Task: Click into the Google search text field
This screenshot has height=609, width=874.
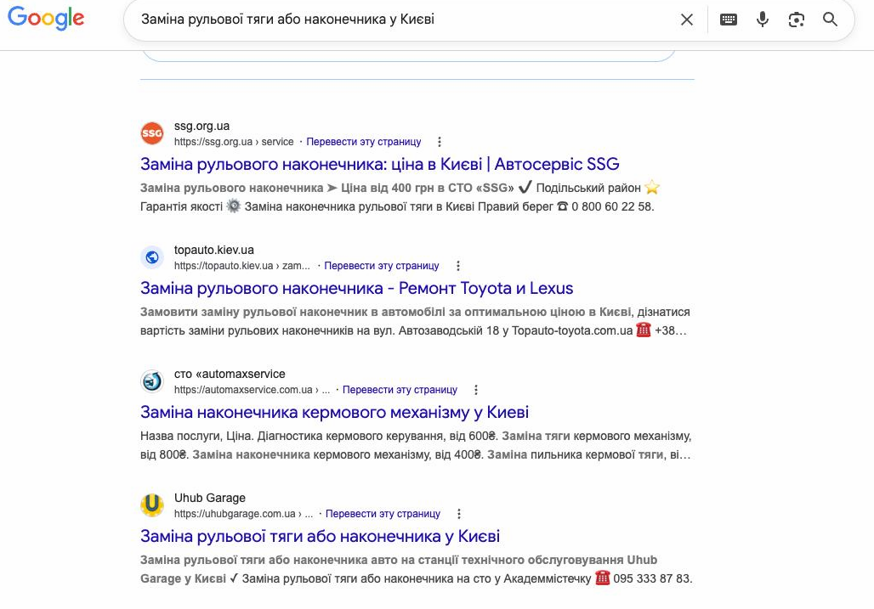Action: click(x=400, y=20)
